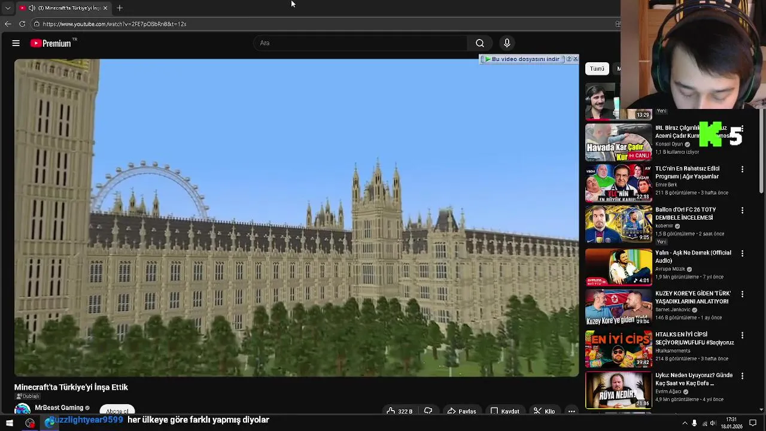Open the TLC'nin En Rahatsız Edici video title
This screenshot has height=431, width=766.
[687, 172]
